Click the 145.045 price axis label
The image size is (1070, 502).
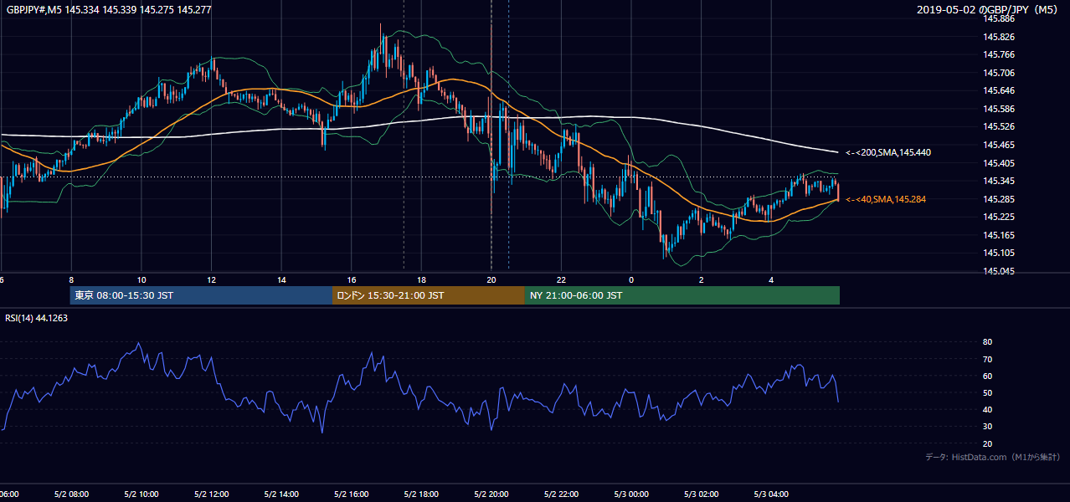pos(998,271)
